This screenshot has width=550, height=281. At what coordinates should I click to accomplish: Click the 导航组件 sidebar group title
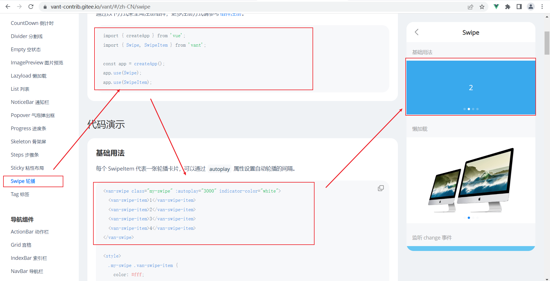22,219
